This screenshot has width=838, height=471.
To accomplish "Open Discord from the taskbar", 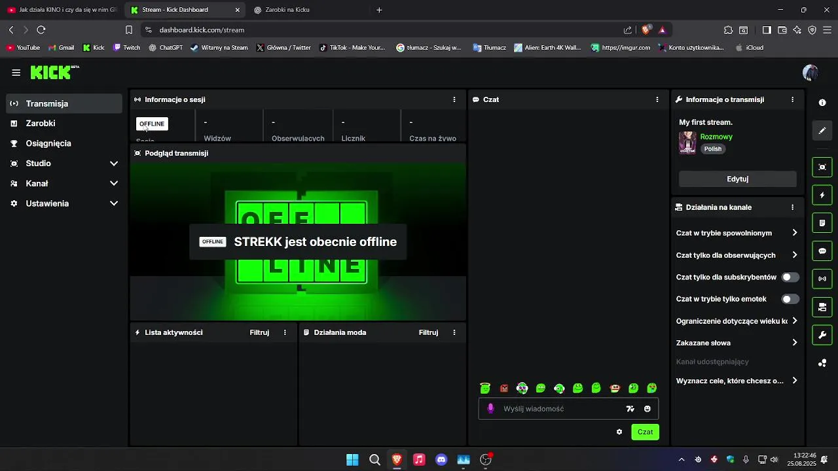I will click(441, 460).
